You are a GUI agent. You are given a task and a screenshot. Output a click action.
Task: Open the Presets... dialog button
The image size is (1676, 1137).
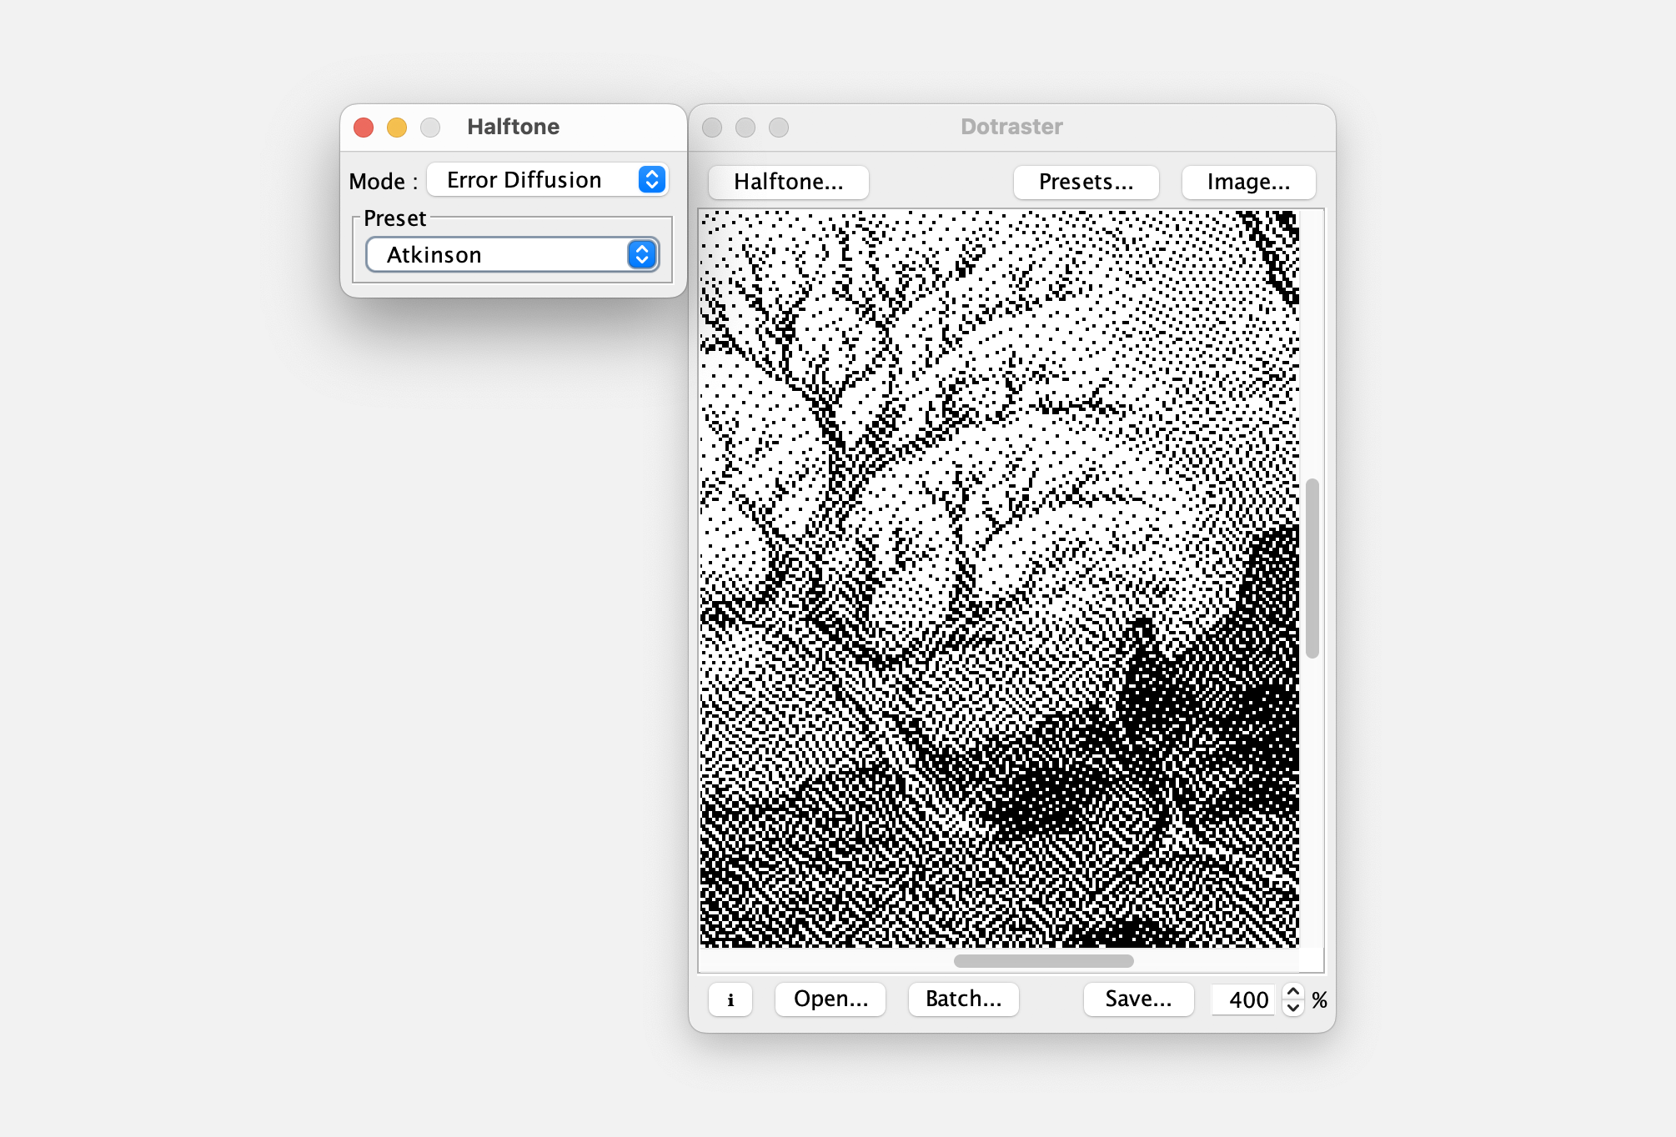1086,182
